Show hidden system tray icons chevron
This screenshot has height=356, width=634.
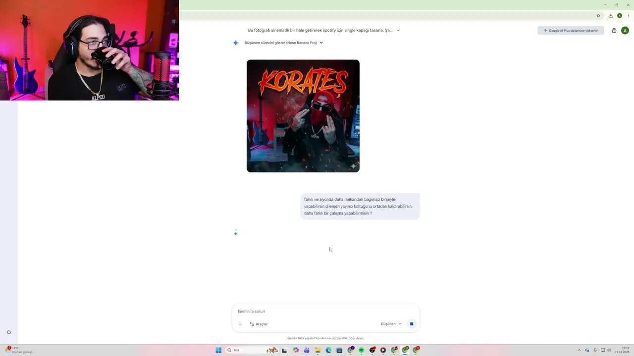(579, 350)
